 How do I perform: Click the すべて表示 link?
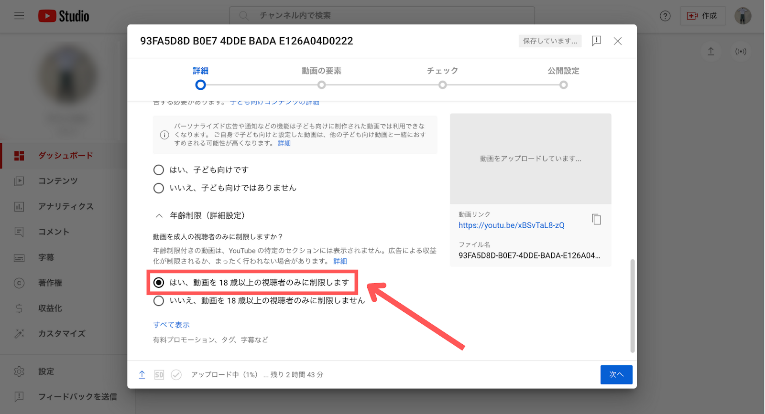tap(171, 325)
